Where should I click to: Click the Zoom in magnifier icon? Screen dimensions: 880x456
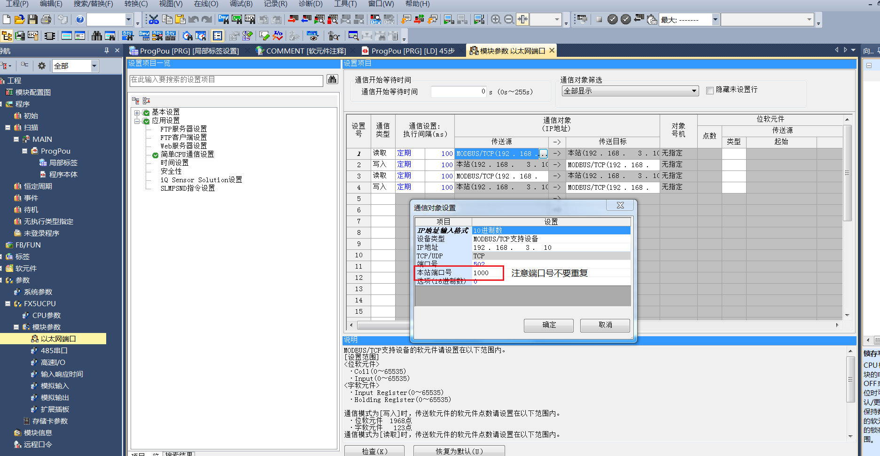click(x=496, y=19)
